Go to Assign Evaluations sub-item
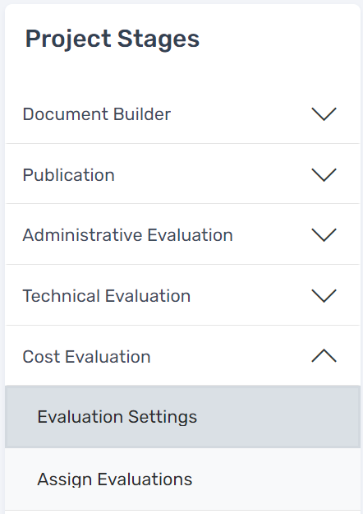The image size is (363, 514). point(114,479)
